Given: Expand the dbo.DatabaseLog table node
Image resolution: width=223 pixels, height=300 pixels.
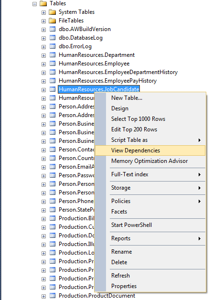Looking at the screenshot, I should 43,38.
